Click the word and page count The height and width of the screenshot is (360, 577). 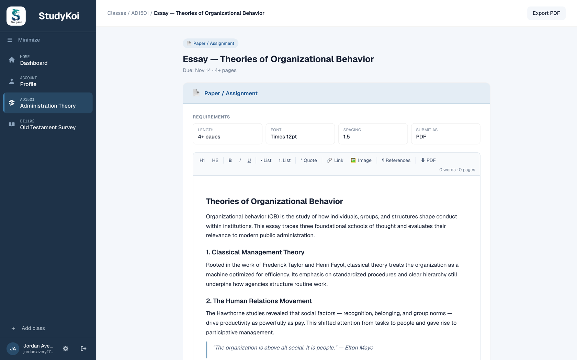pos(457,170)
